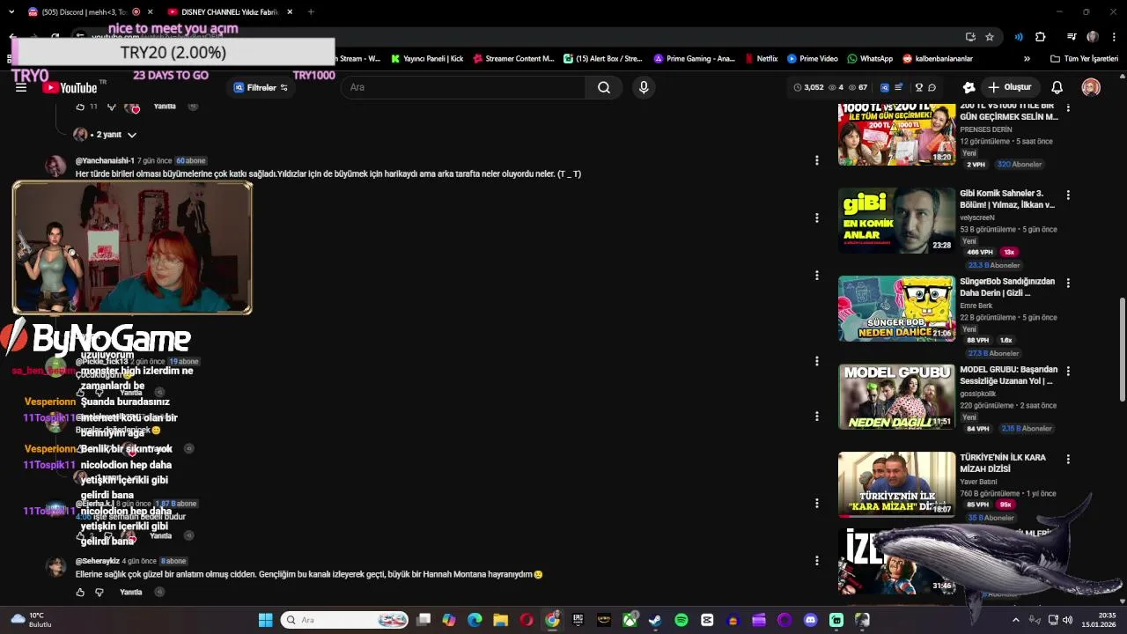Screen dimensions: 1127x634
Task: Open options for Türkiye'nin İlk Kara Mizah video
Action: coord(1068,460)
